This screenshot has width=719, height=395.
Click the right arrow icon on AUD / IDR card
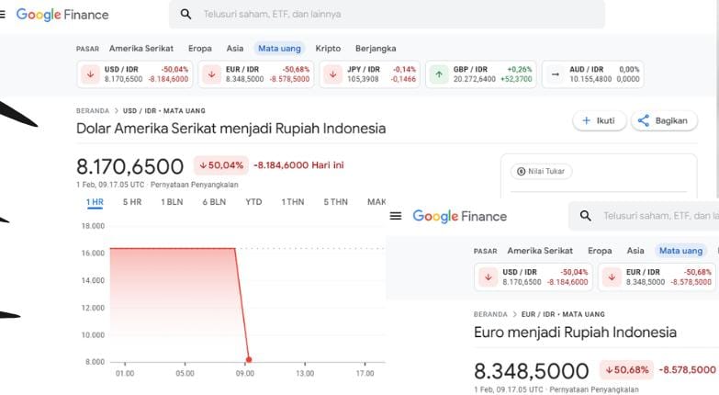(555, 73)
